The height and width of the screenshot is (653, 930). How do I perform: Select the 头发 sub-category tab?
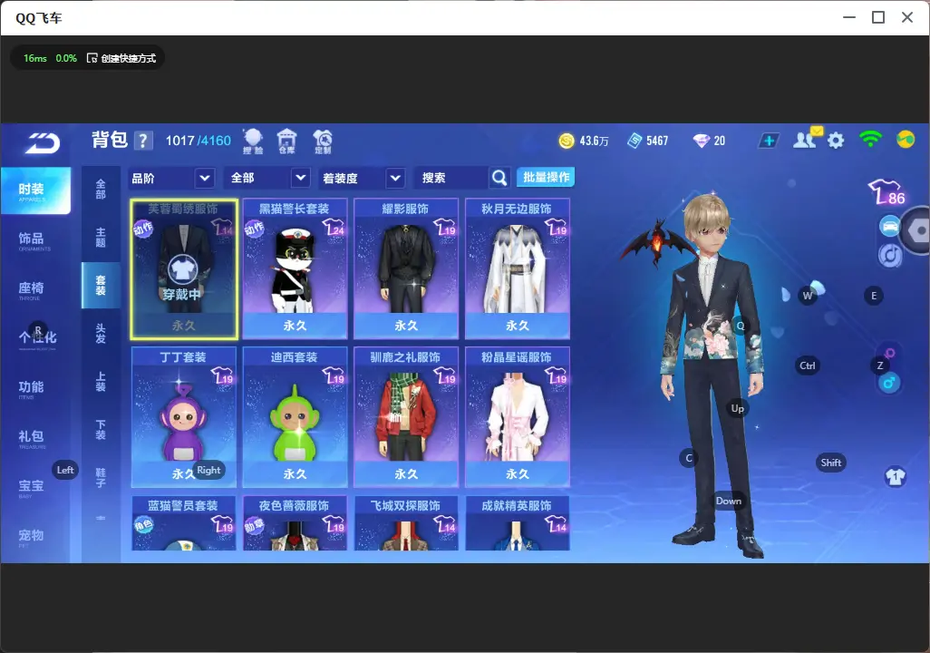pyautogui.click(x=101, y=334)
